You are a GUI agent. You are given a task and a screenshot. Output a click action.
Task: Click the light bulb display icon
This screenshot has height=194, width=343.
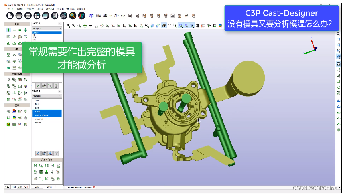tap(26, 111)
